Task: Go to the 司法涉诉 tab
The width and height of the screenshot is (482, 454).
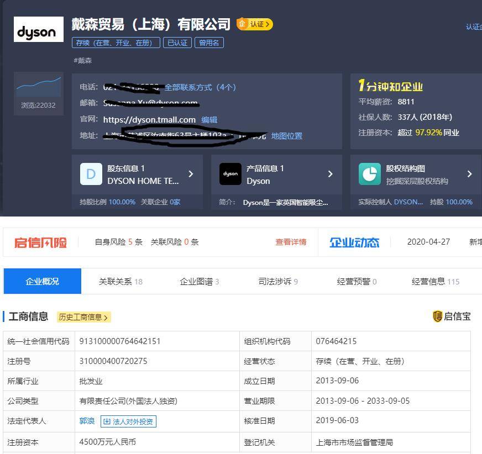Action: tap(278, 281)
